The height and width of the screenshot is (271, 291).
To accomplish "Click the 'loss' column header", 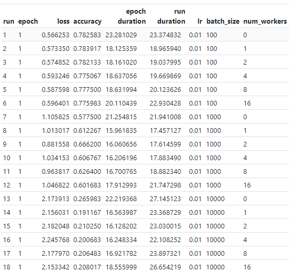I will pos(63,22).
